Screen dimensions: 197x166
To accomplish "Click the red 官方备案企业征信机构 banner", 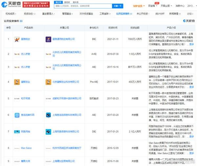I will (36, 5).
